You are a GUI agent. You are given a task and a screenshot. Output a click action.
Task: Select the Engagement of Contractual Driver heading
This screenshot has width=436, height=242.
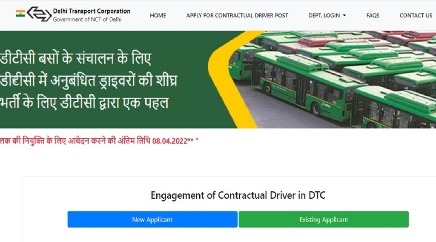tap(238, 195)
